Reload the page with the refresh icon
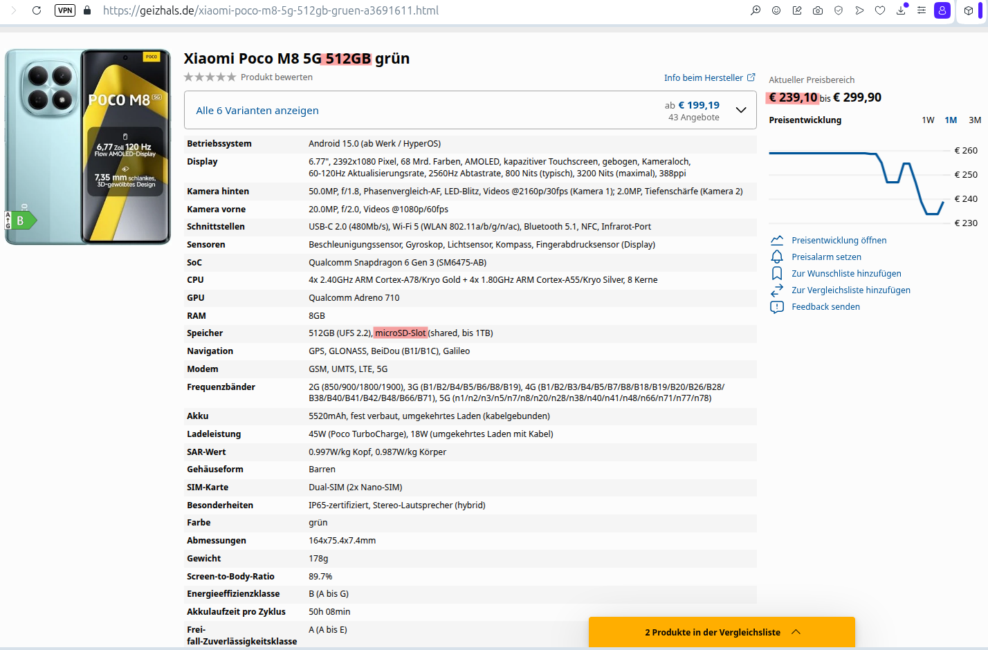 pyautogui.click(x=37, y=10)
